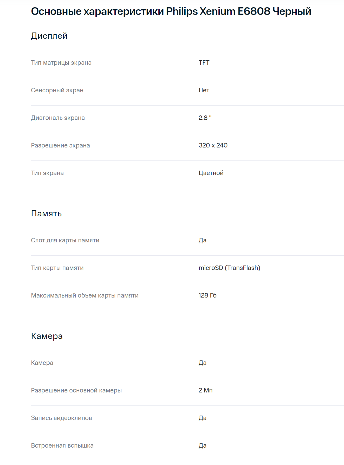Click the 128 Гб value

pos(207,295)
